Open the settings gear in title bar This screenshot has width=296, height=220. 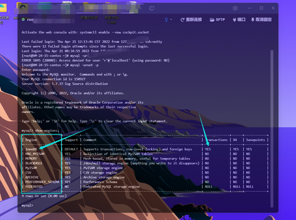click(235, 8)
